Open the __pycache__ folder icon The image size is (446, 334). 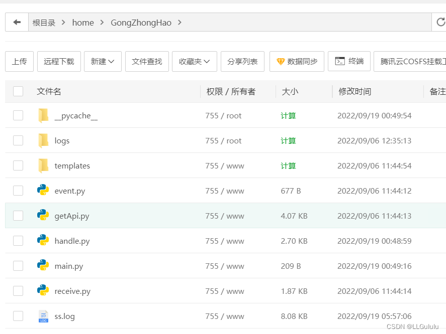click(x=43, y=115)
